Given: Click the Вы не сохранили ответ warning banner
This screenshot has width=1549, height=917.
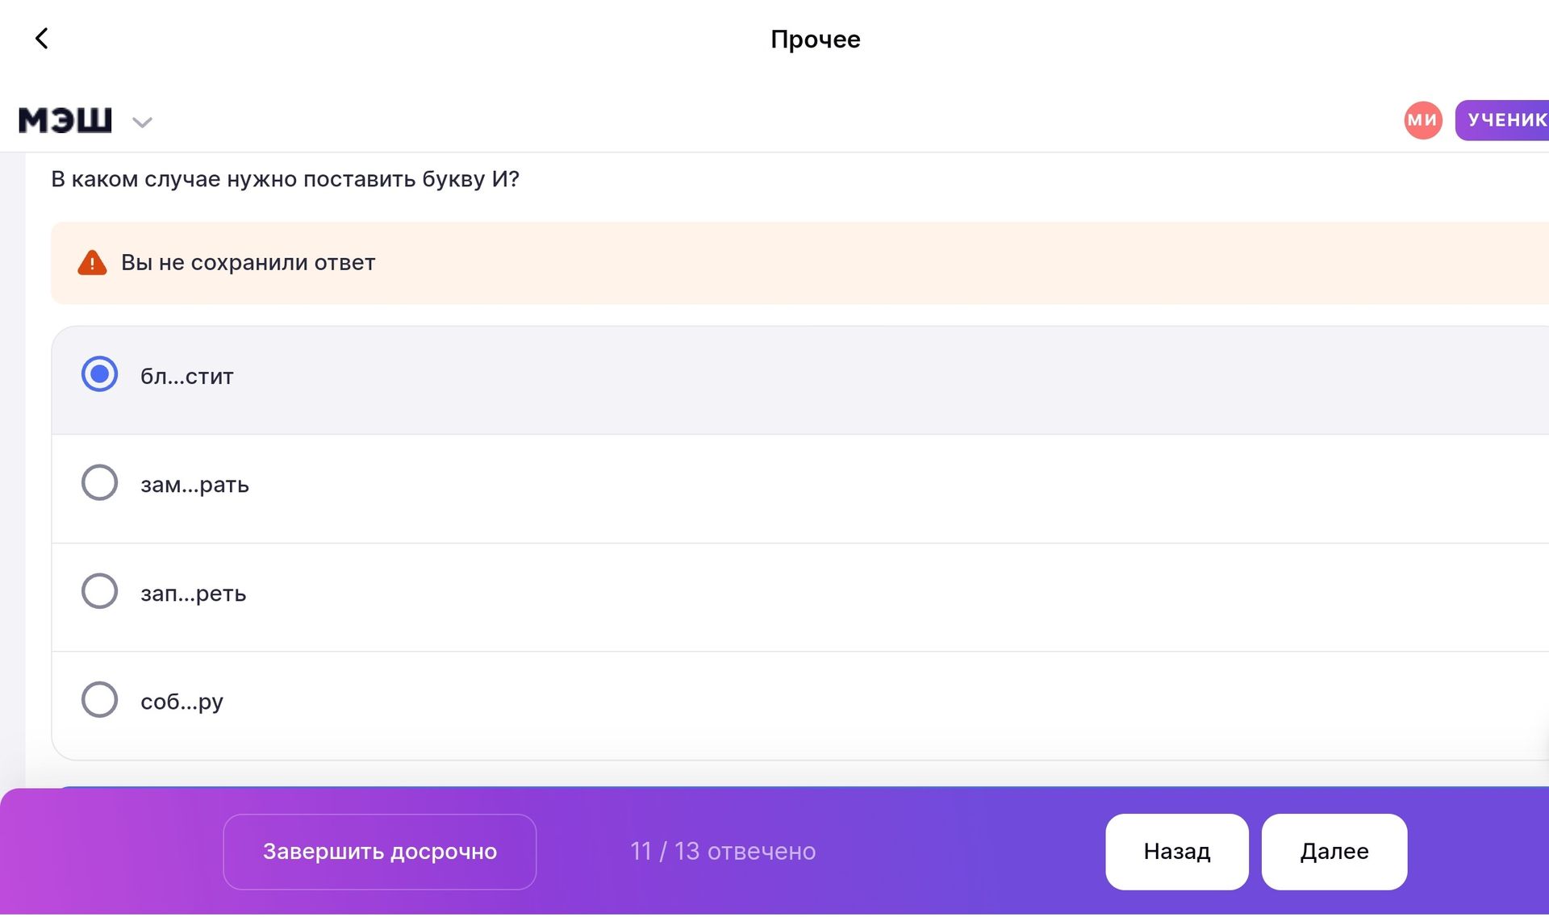Looking at the screenshot, I should (x=800, y=263).
